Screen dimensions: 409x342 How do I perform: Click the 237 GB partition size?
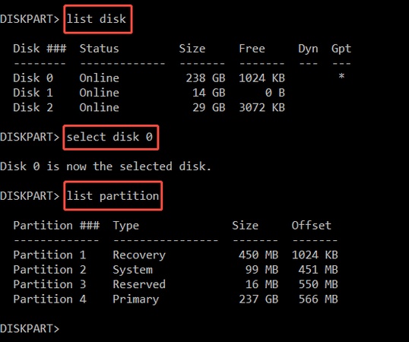click(x=258, y=299)
